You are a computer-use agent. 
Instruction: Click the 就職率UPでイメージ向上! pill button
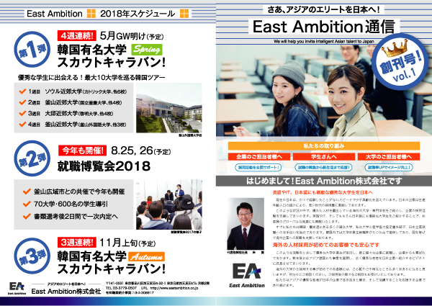(389, 167)
